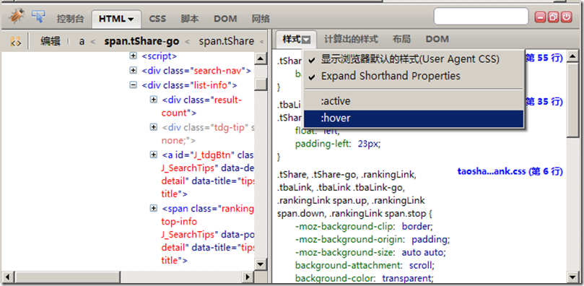Select the span.tShare-go breadcrumb
The width and height of the screenshot is (584, 286).
pyautogui.click(x=141, y=41)
